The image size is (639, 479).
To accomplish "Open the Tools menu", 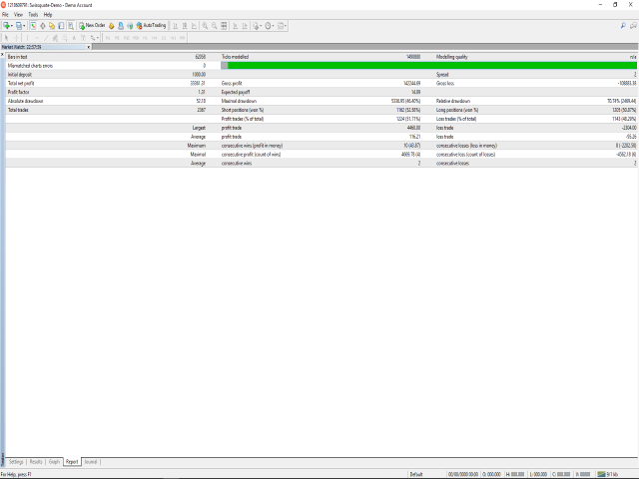I will [33, 15].
